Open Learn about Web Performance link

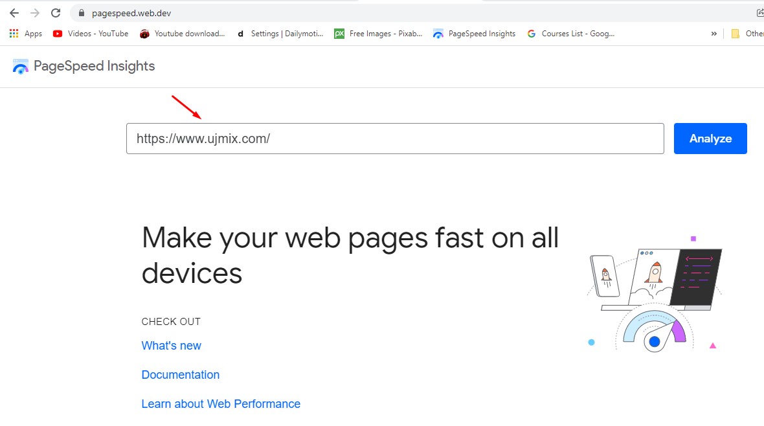point(221,404)
